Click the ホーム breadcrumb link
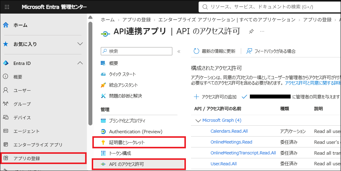Viewport: 341px width, 171px height. [x=107, y=20]
